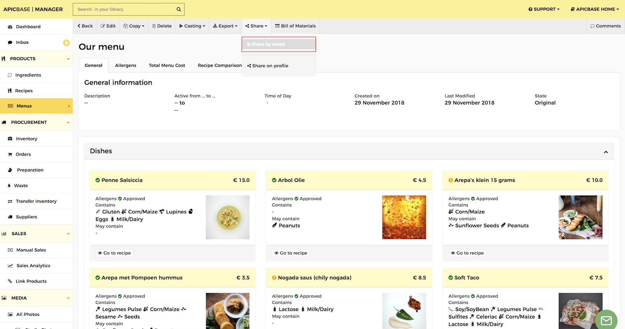Open Inbox in the sidebar
The height and width of the screenshot is (329, 625).
[x=36, y=43]
